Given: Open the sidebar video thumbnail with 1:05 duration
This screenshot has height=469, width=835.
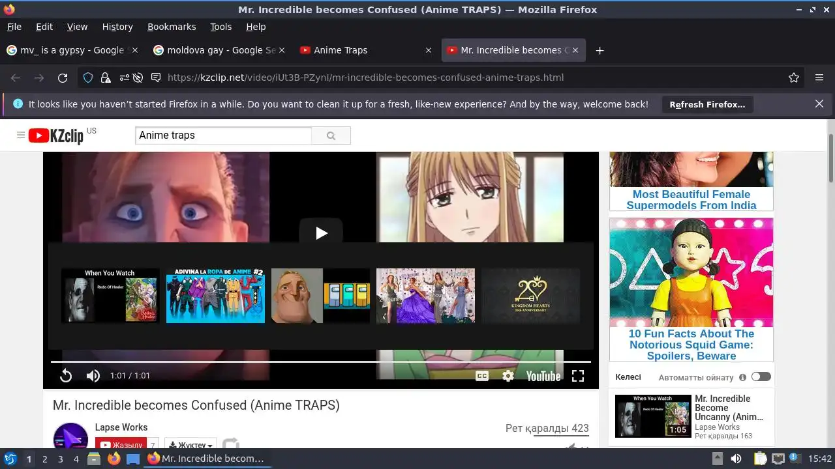Looking at the screenshot, I should click(x=653, y=416).
